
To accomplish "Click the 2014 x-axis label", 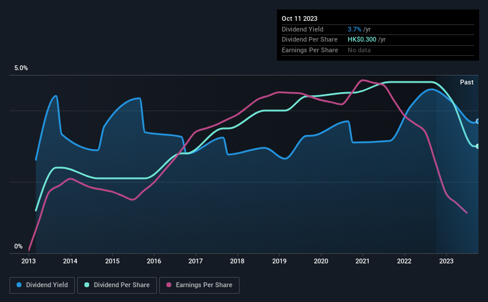I will click(70, 261).
